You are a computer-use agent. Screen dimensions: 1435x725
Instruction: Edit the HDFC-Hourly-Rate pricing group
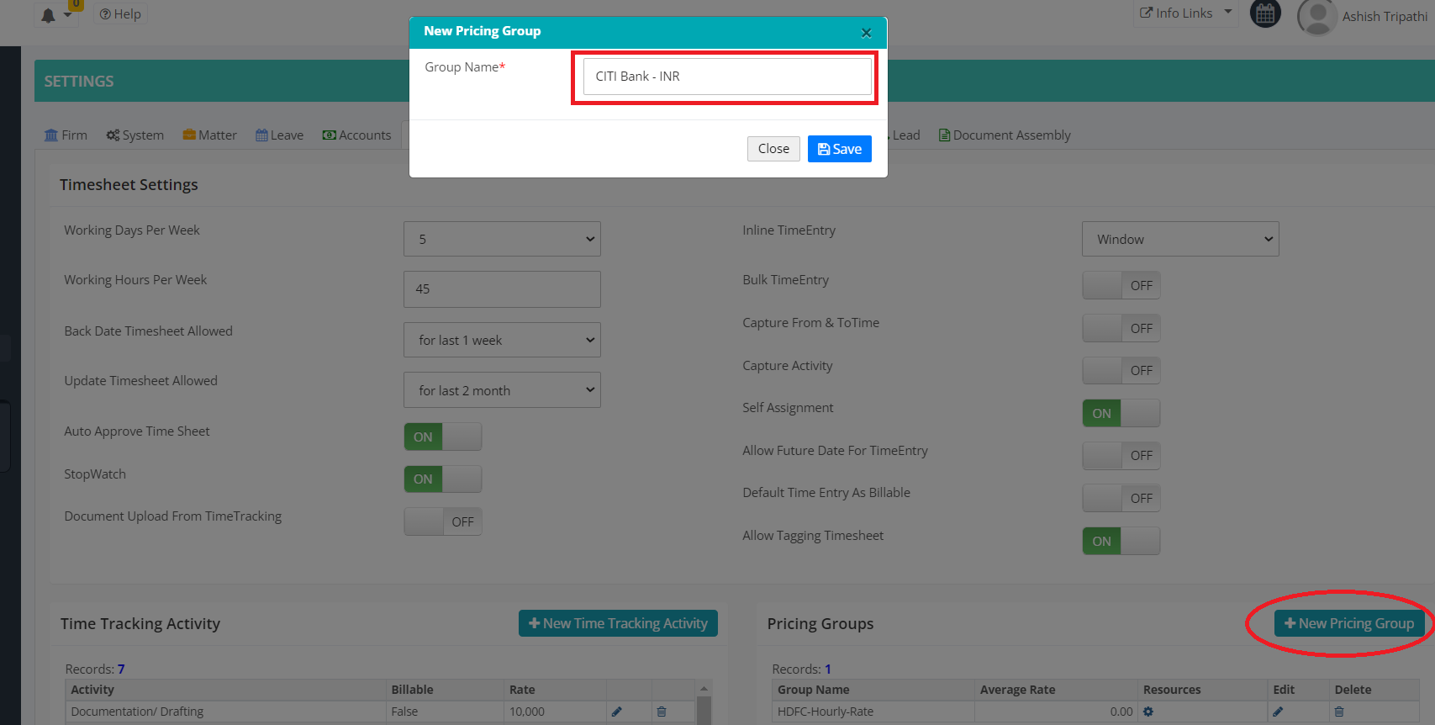pyautogui.click(x=1278, y=712)
